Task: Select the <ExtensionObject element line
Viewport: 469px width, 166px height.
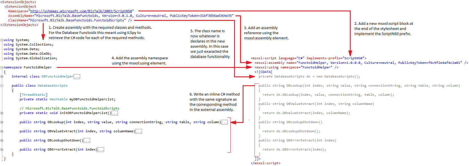Action: click(x=20, y=7)
